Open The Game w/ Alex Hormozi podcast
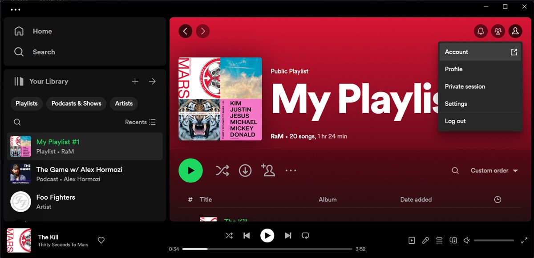Image resolution: width=534 pixels, height=258 pixels. [x=85, y=174]
